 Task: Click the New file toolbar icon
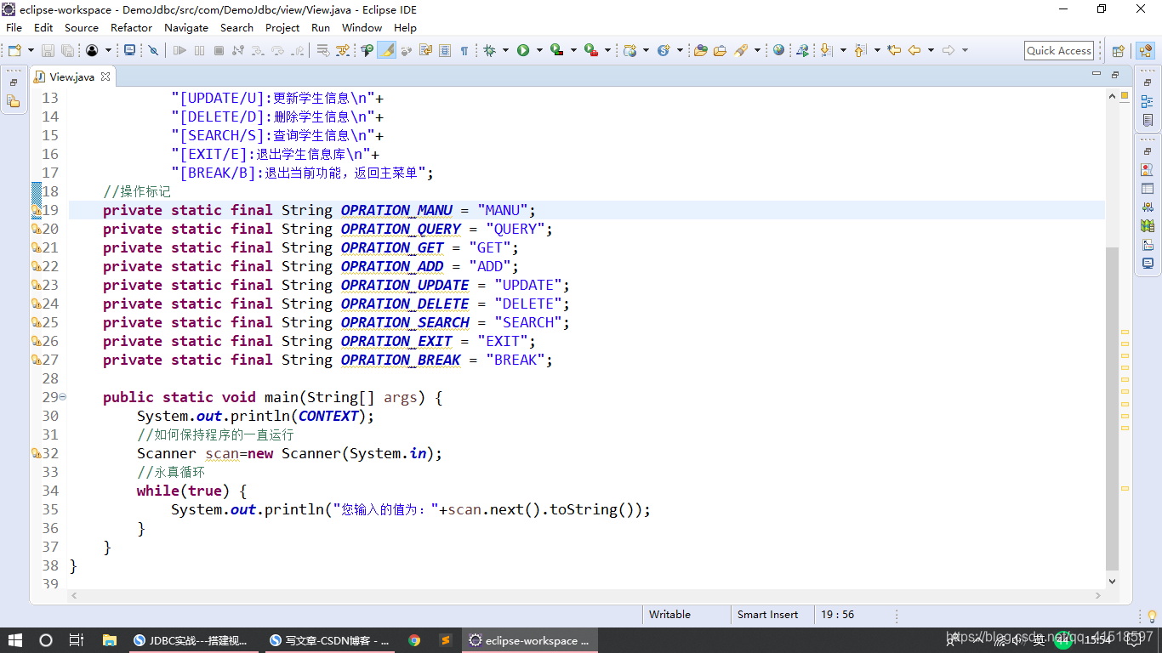(14, 51)
